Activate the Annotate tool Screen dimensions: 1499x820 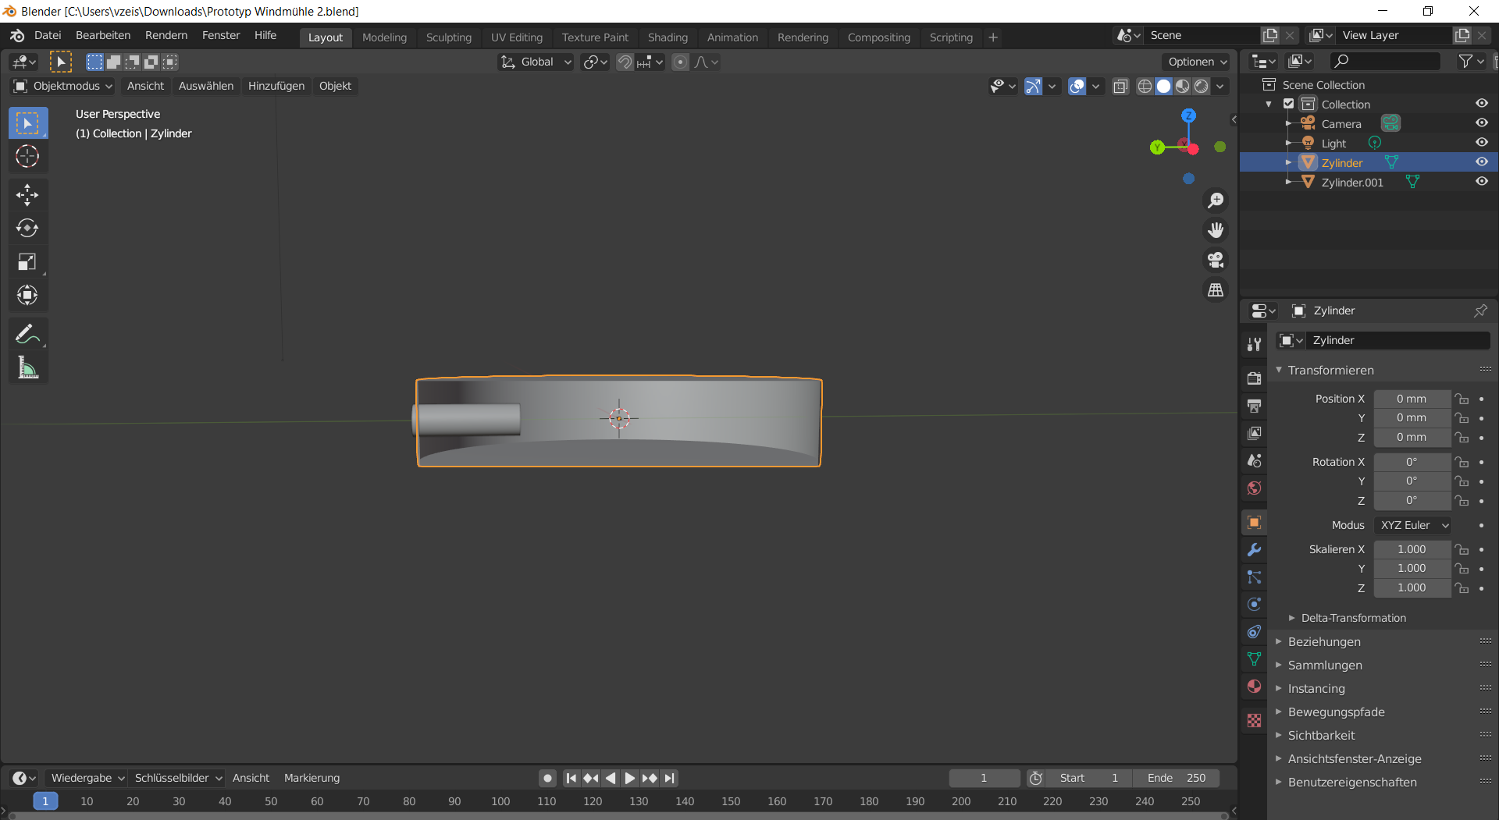(x=27, y=334)
